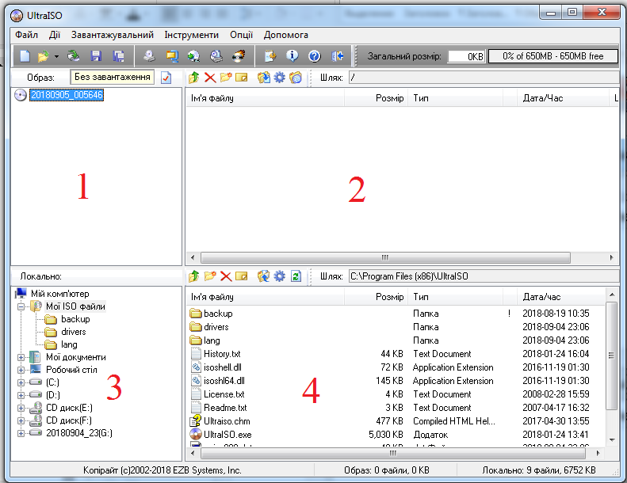
Task: Open image pane properties gear icon
Action: [280, 77]
